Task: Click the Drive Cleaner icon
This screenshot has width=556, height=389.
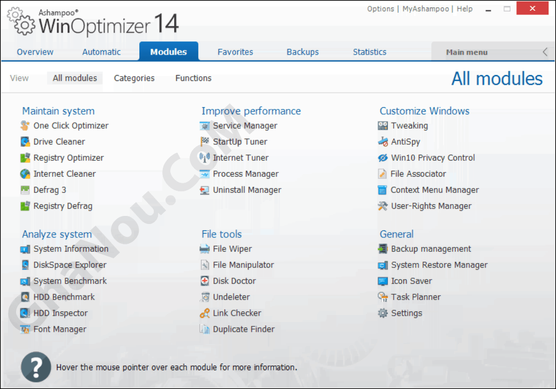Action: [25, 141]
